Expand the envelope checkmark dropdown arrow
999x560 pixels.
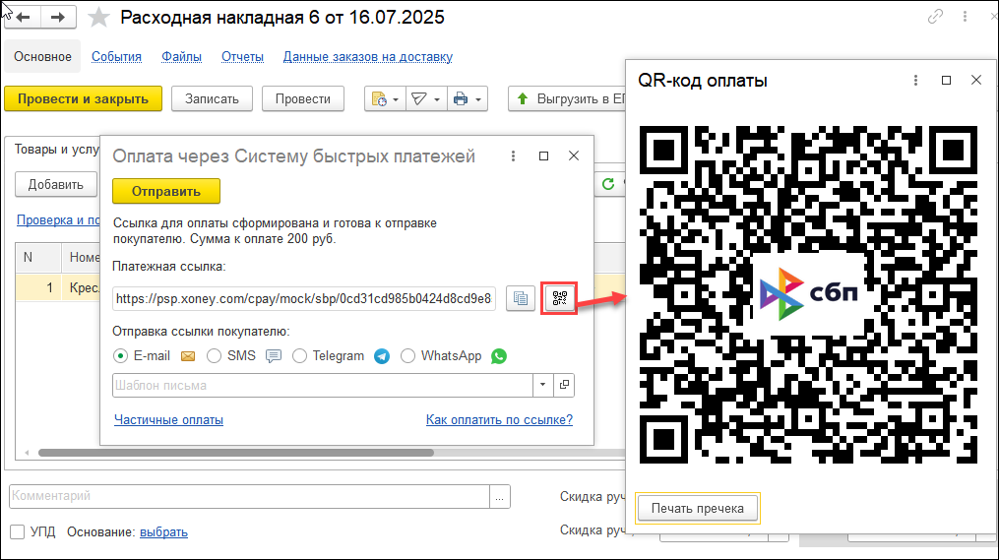(437, 99)
